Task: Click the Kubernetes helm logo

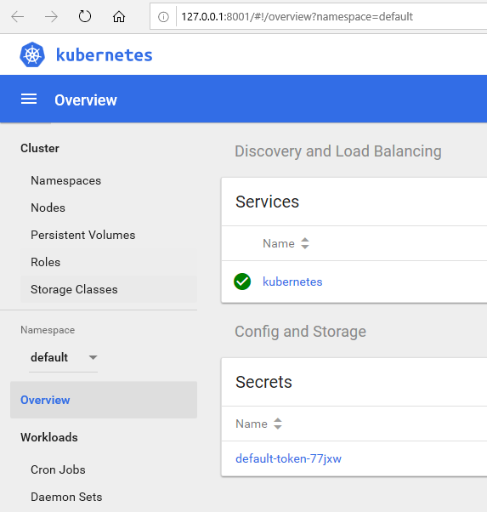Action: coord(32,54)
